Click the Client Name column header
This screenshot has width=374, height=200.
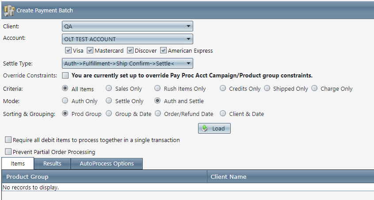pyautogui.click(x=290, y=177)
